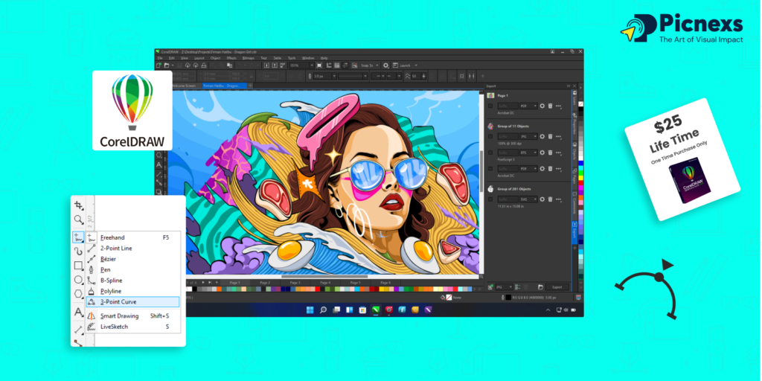Screen dimensions: 762x381
Task: Click the Export button at the docker bottom
Action: point(557,287)
